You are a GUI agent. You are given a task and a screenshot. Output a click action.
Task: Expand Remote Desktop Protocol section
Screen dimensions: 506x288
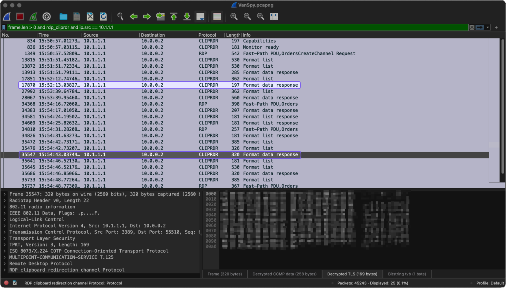point(4,264)
